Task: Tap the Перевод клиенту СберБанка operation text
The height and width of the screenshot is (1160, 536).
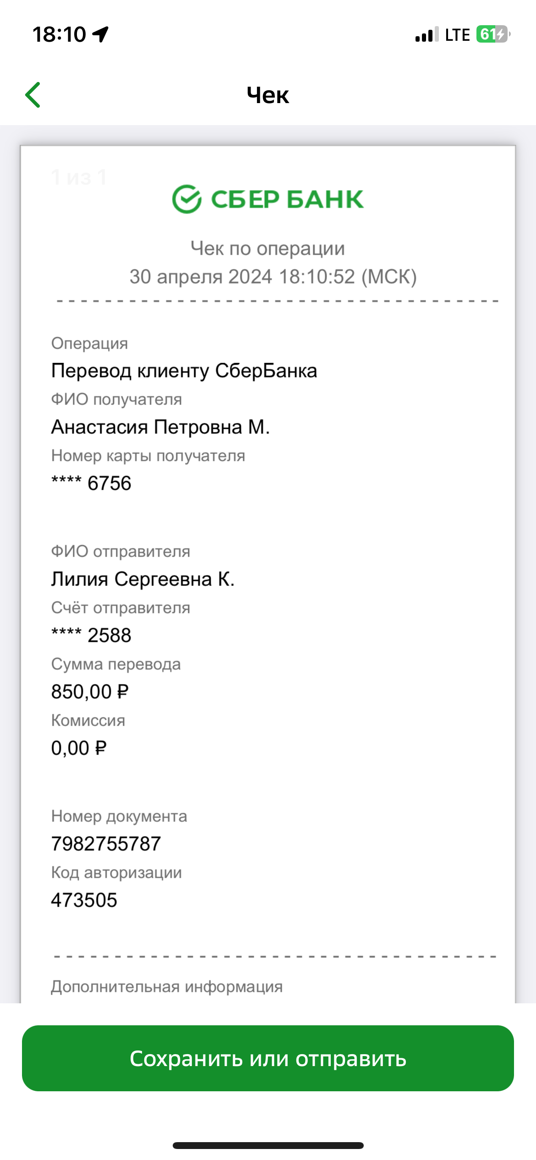Action: tap(184, 371)
